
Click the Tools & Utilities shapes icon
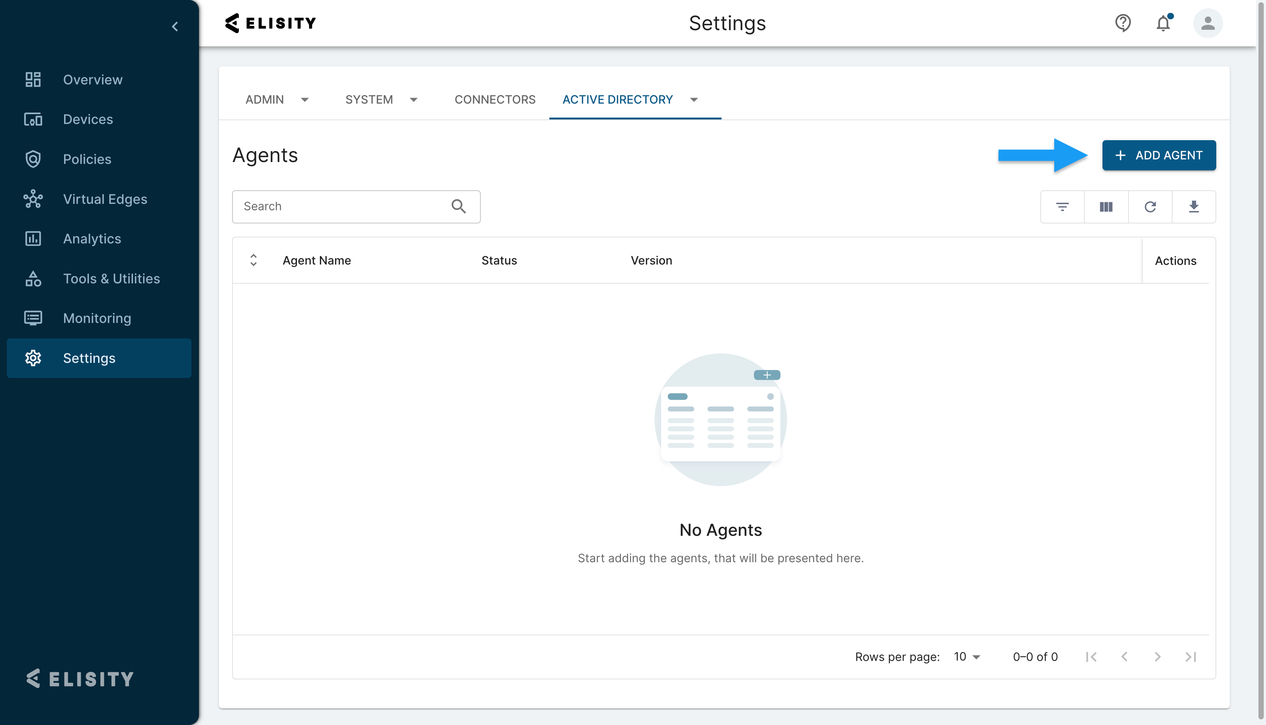click(33, 279)
